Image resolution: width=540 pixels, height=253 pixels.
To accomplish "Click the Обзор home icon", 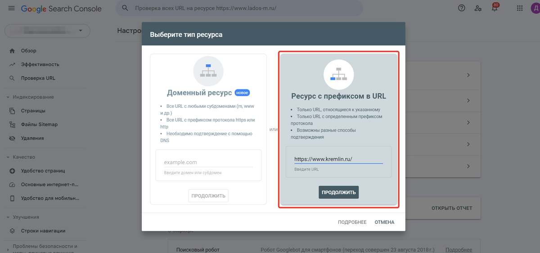I will click(12, 51).
